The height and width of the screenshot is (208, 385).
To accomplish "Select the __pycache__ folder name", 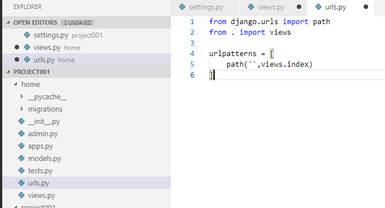I will [47, 97].
